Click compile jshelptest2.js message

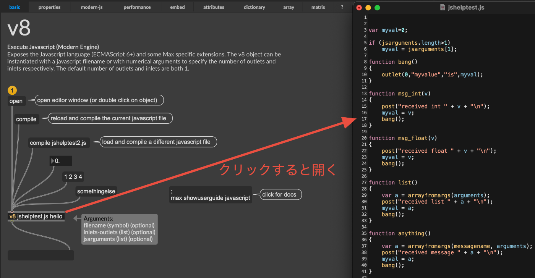(x=58, y=143)
